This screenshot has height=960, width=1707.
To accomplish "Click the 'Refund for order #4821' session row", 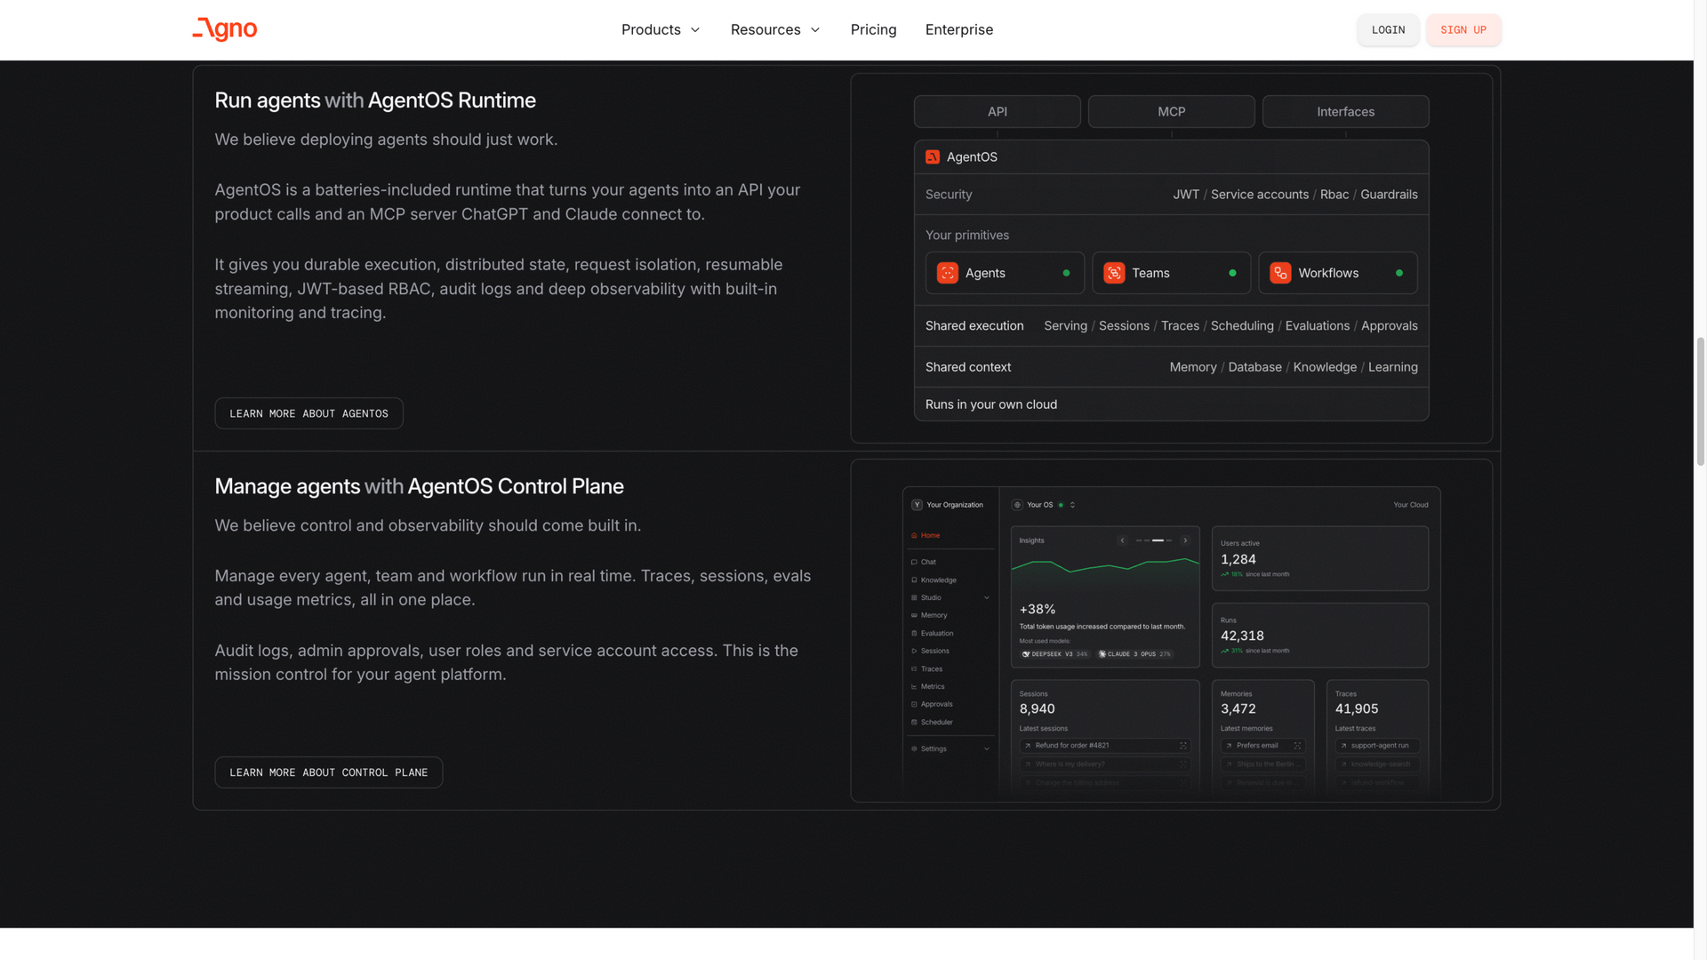I will coord(1105,746).
